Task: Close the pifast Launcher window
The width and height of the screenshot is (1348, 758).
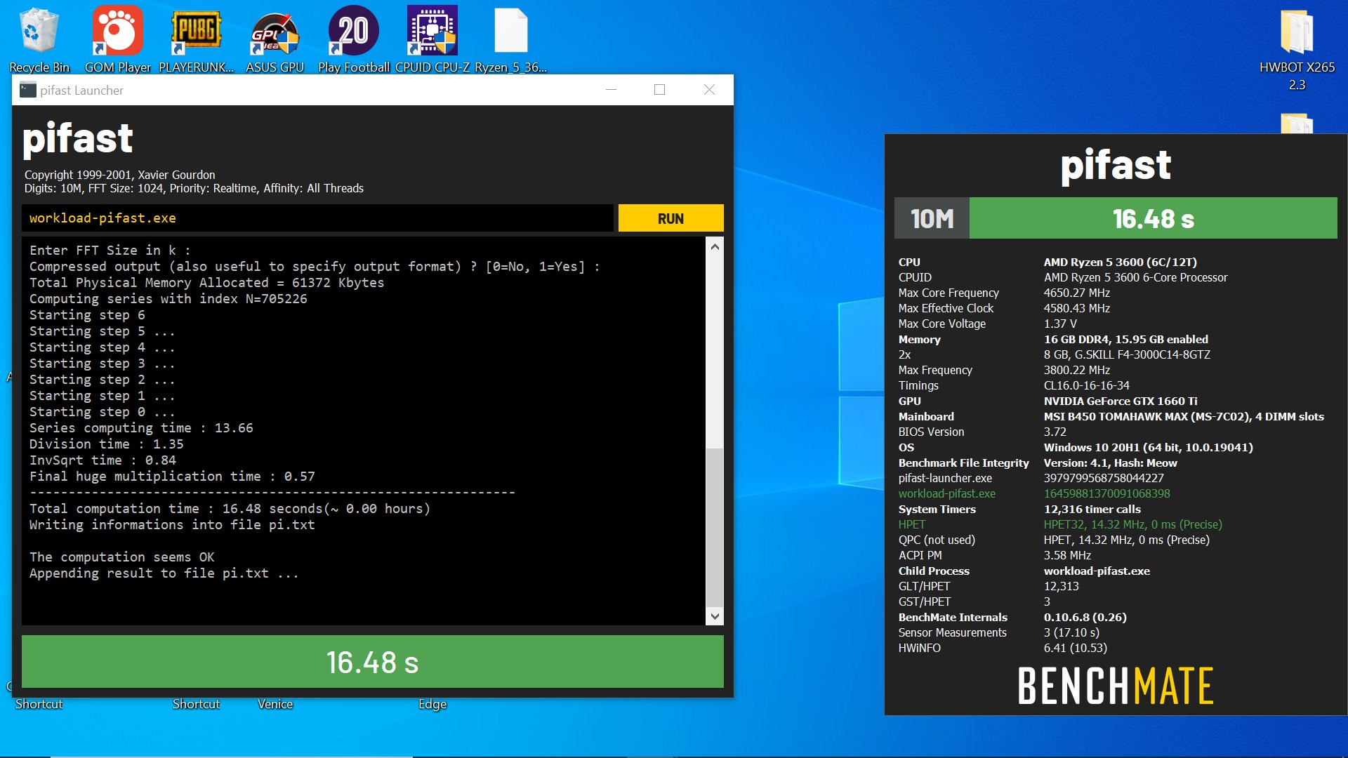Action: 709,90
